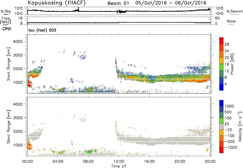
Task: Click the light green Velocity segment between 25 and 100
Action: coord(221,121)
